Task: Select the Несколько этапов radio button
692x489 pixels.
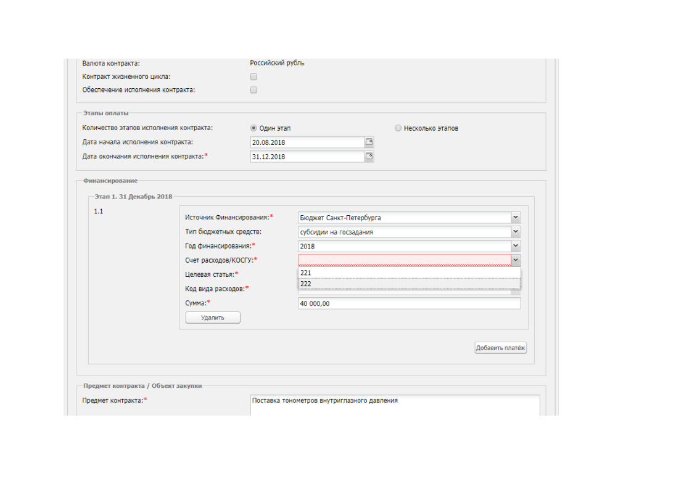Action: point(398,128)
